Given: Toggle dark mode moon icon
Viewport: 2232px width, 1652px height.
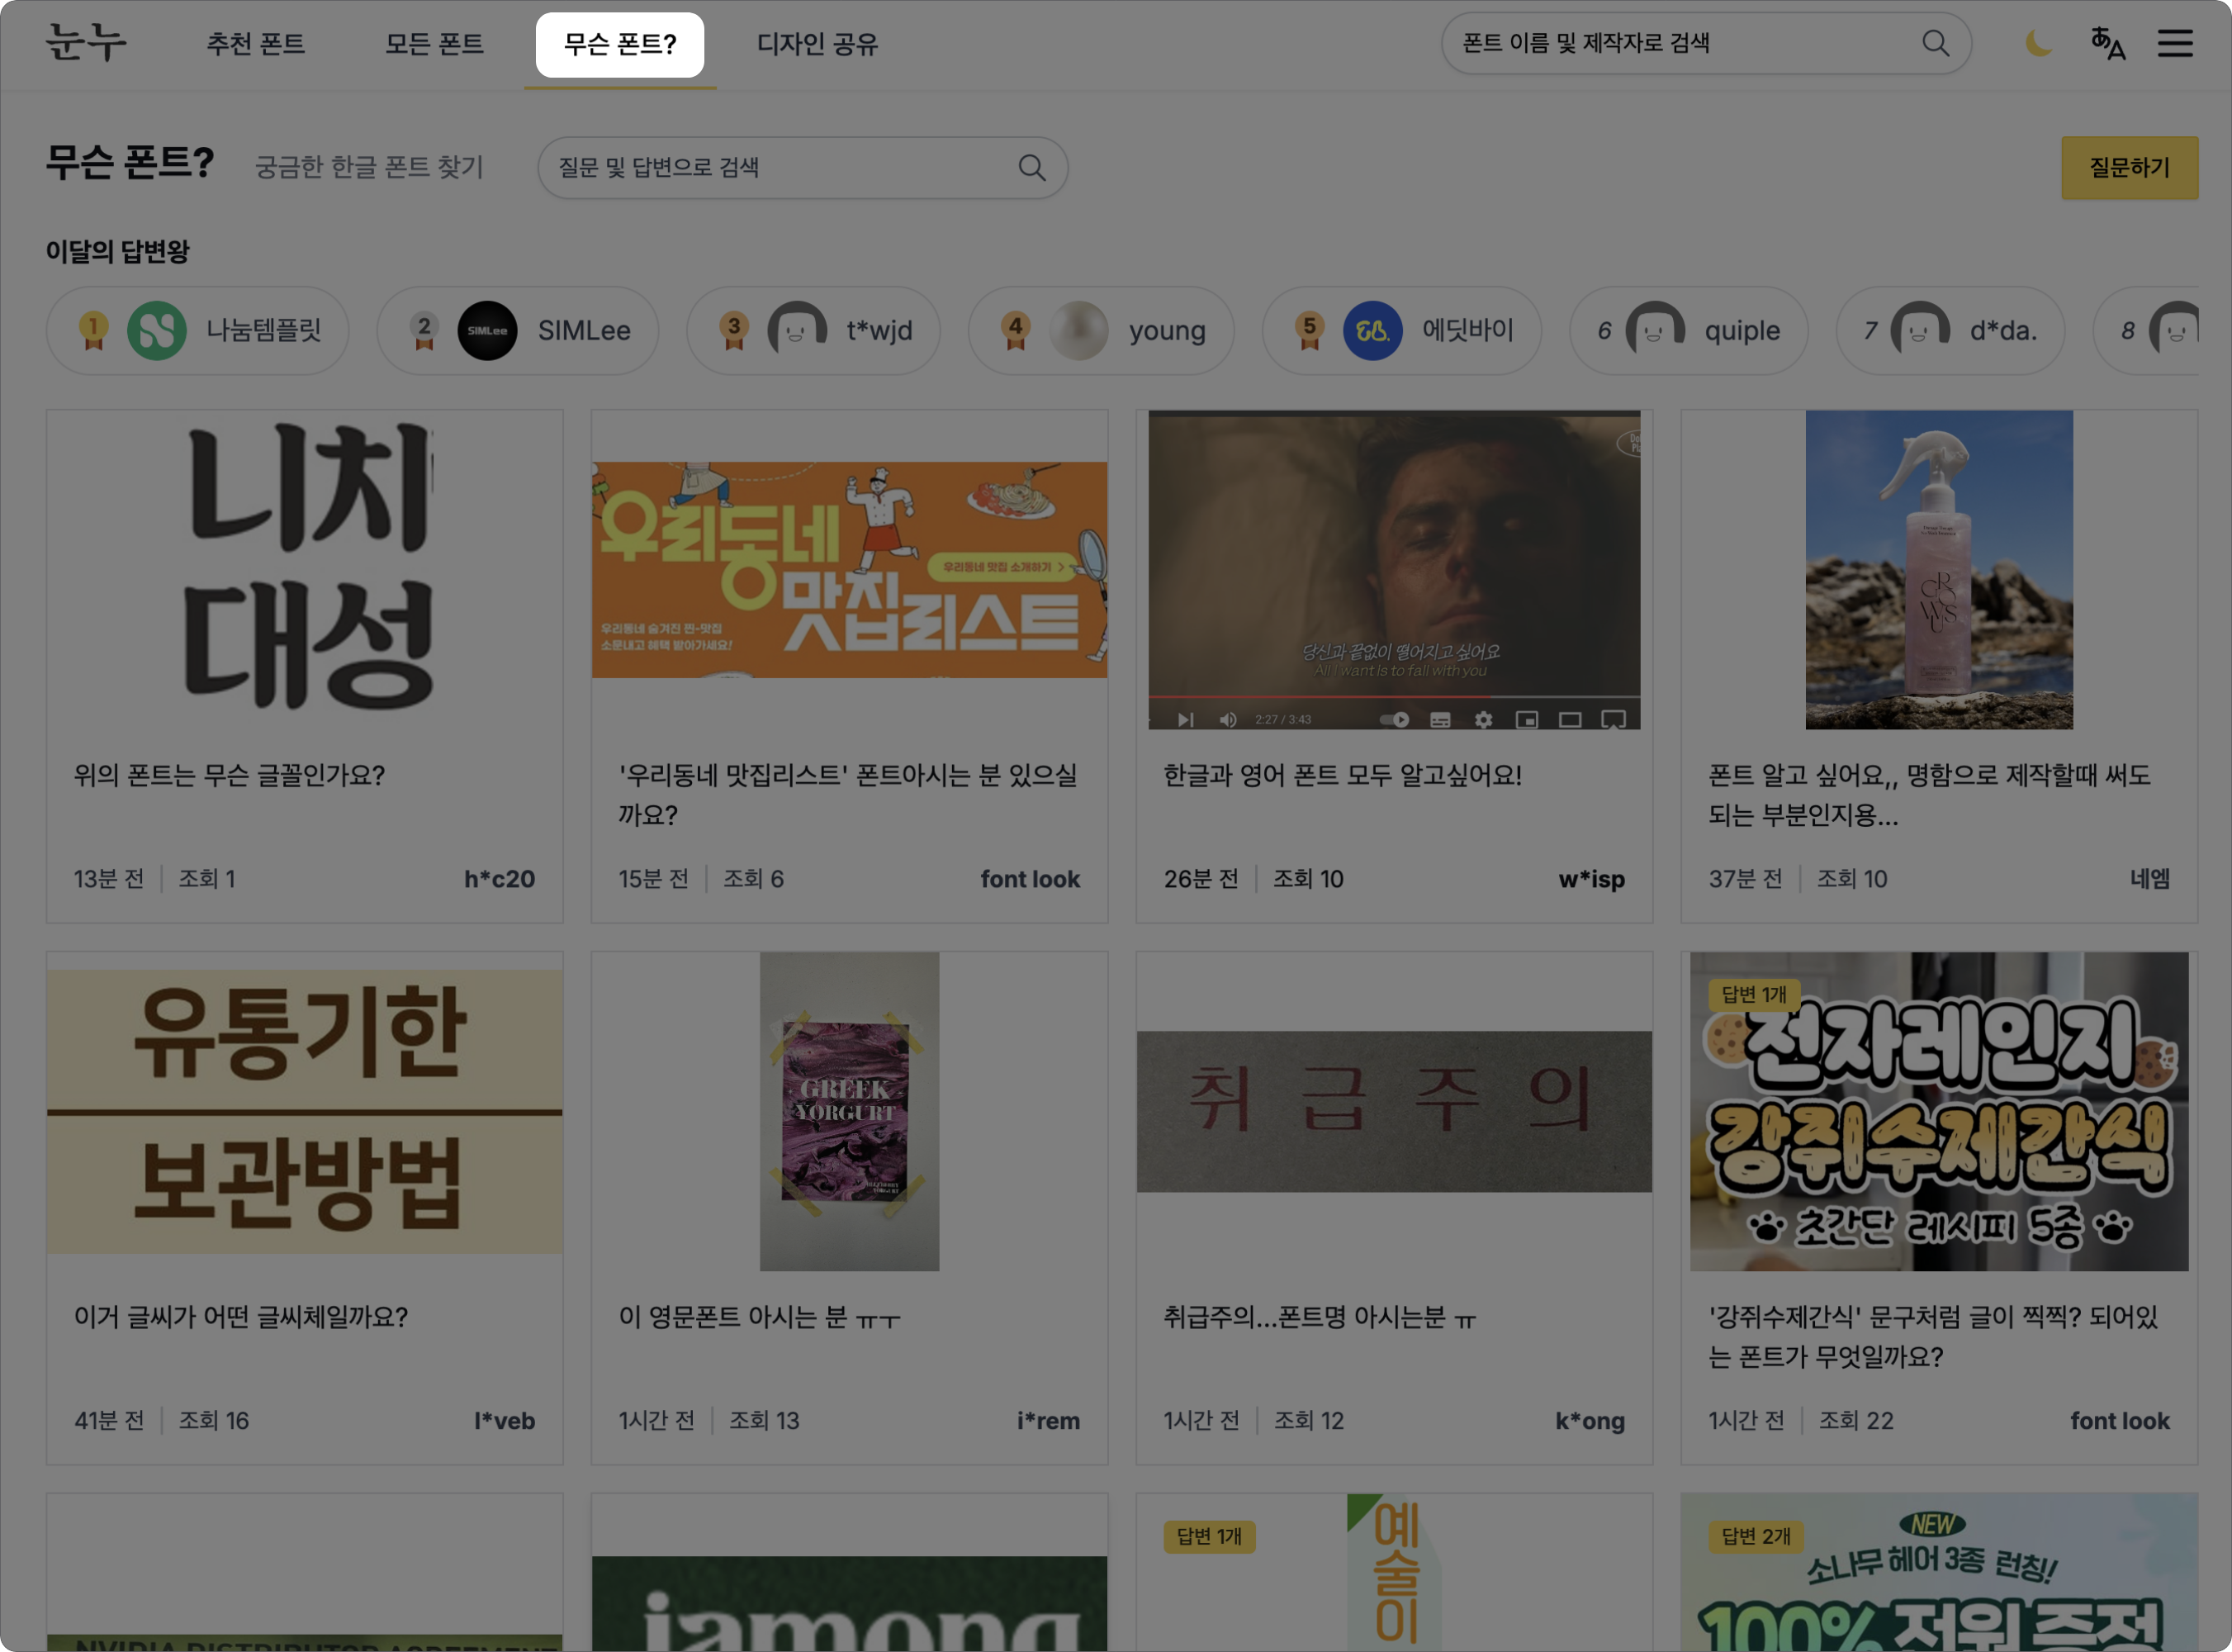Looking at the screenshot, I should (x=2039, y=43).
